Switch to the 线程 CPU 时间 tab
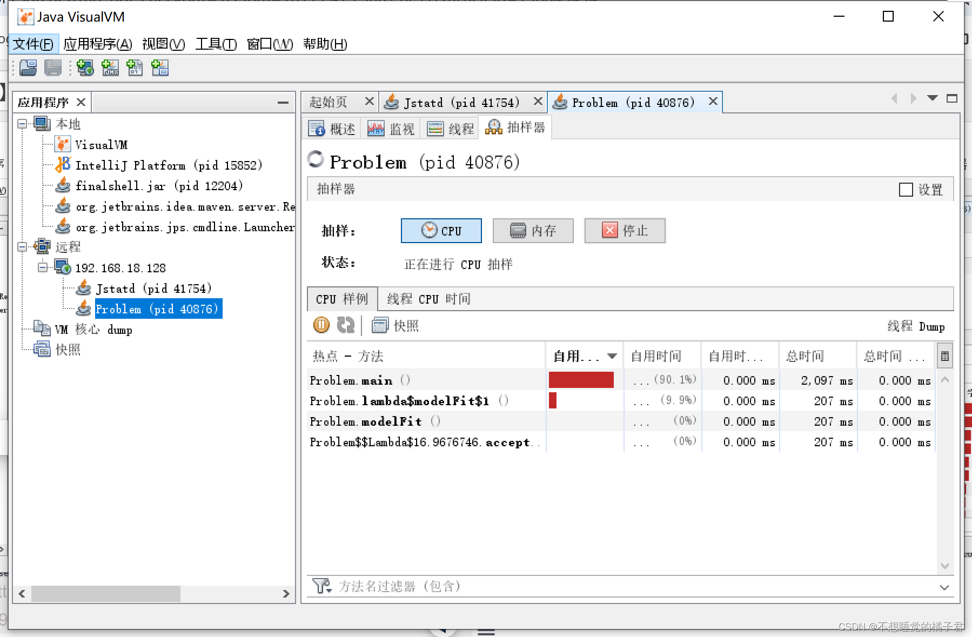972x637 pixels. click(x=428, y=299)
